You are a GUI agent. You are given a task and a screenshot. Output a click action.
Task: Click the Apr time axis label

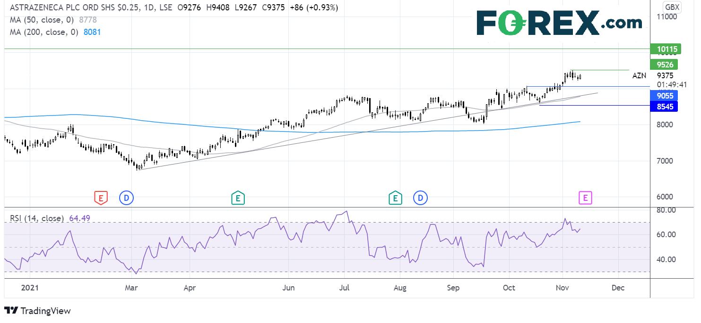[x=190, y=288]
